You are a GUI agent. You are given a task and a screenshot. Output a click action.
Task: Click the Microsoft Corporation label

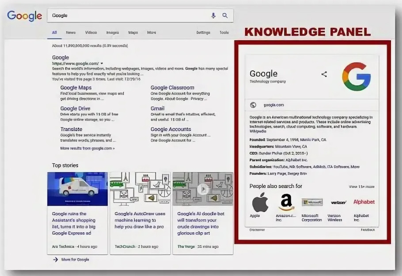pyautogui.click(x=312, y=218)
